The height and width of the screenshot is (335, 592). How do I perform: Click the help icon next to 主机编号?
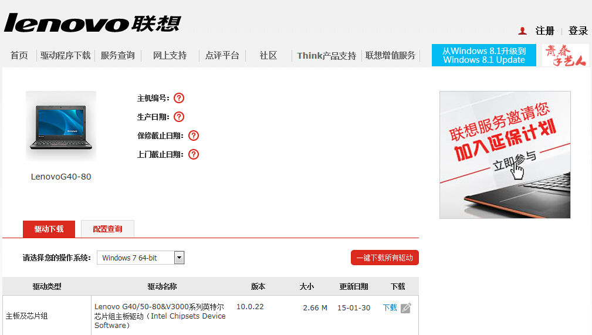click(x=179, y=98)
